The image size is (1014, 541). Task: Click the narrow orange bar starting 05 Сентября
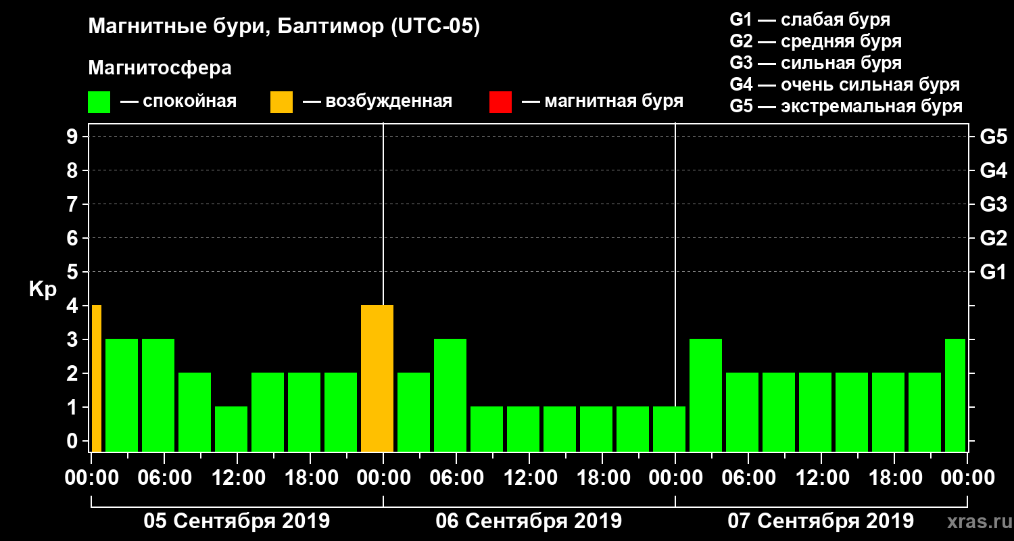96,379
